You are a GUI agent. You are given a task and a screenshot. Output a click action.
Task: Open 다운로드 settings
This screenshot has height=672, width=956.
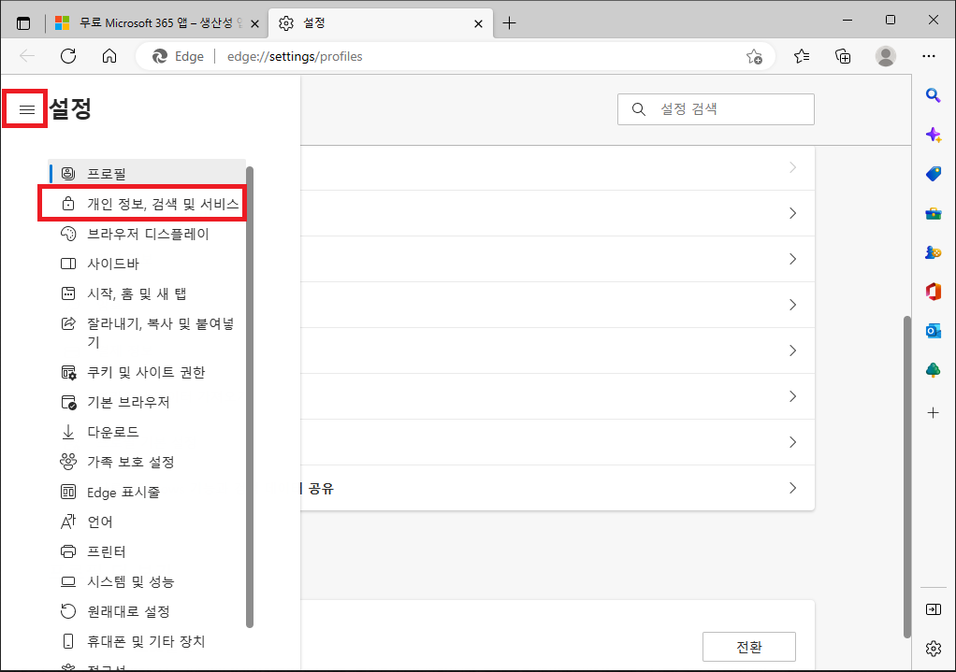[147, 432]
